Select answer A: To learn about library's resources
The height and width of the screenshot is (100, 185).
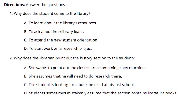[x=60, y=23]
